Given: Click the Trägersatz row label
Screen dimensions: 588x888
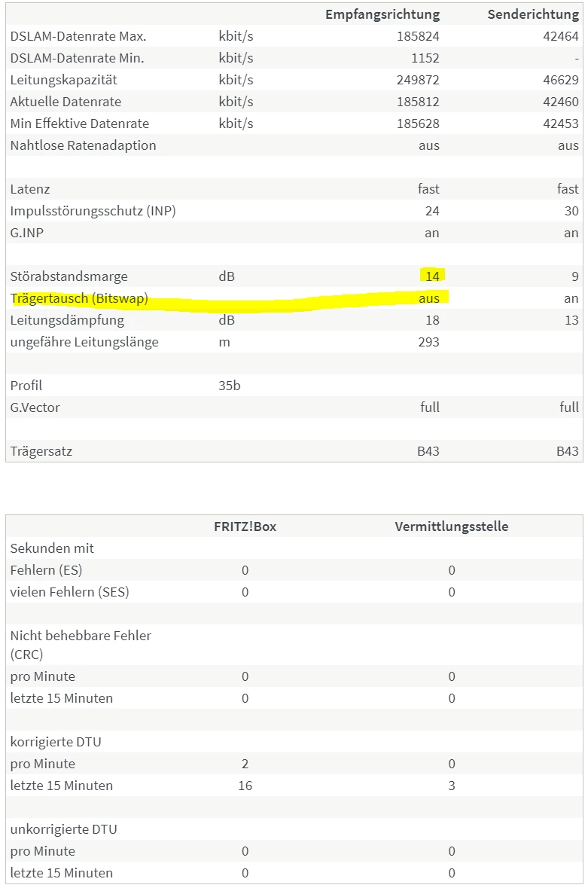Looking at the screenshot, I should point(41,451).
